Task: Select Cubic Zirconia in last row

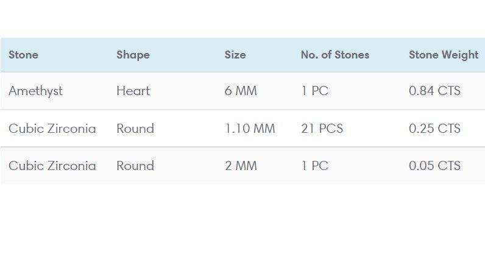Action: (x=52, y=166)
